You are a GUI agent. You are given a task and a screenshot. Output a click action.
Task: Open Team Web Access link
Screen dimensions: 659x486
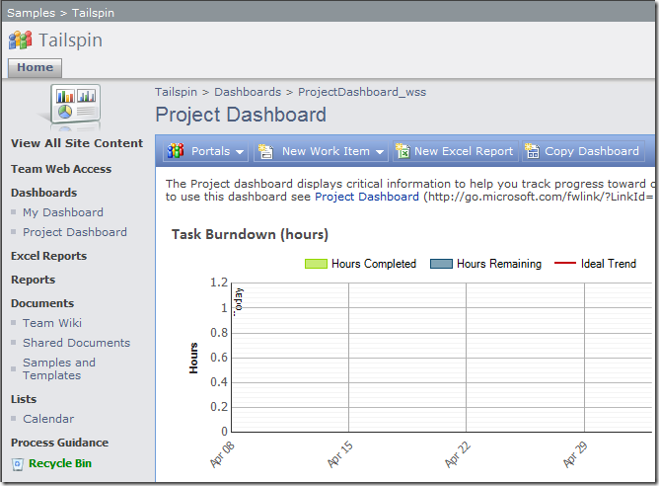[x=61, y=169]
